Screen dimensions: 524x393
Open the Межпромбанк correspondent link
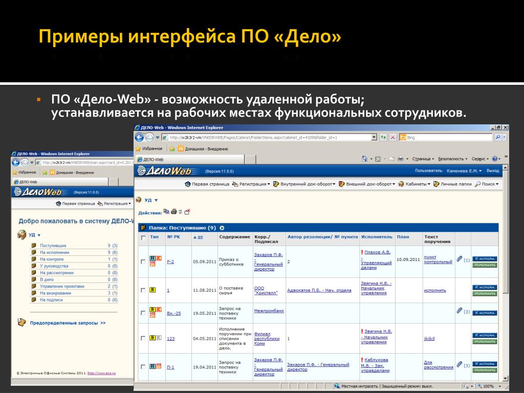(269, 311)
